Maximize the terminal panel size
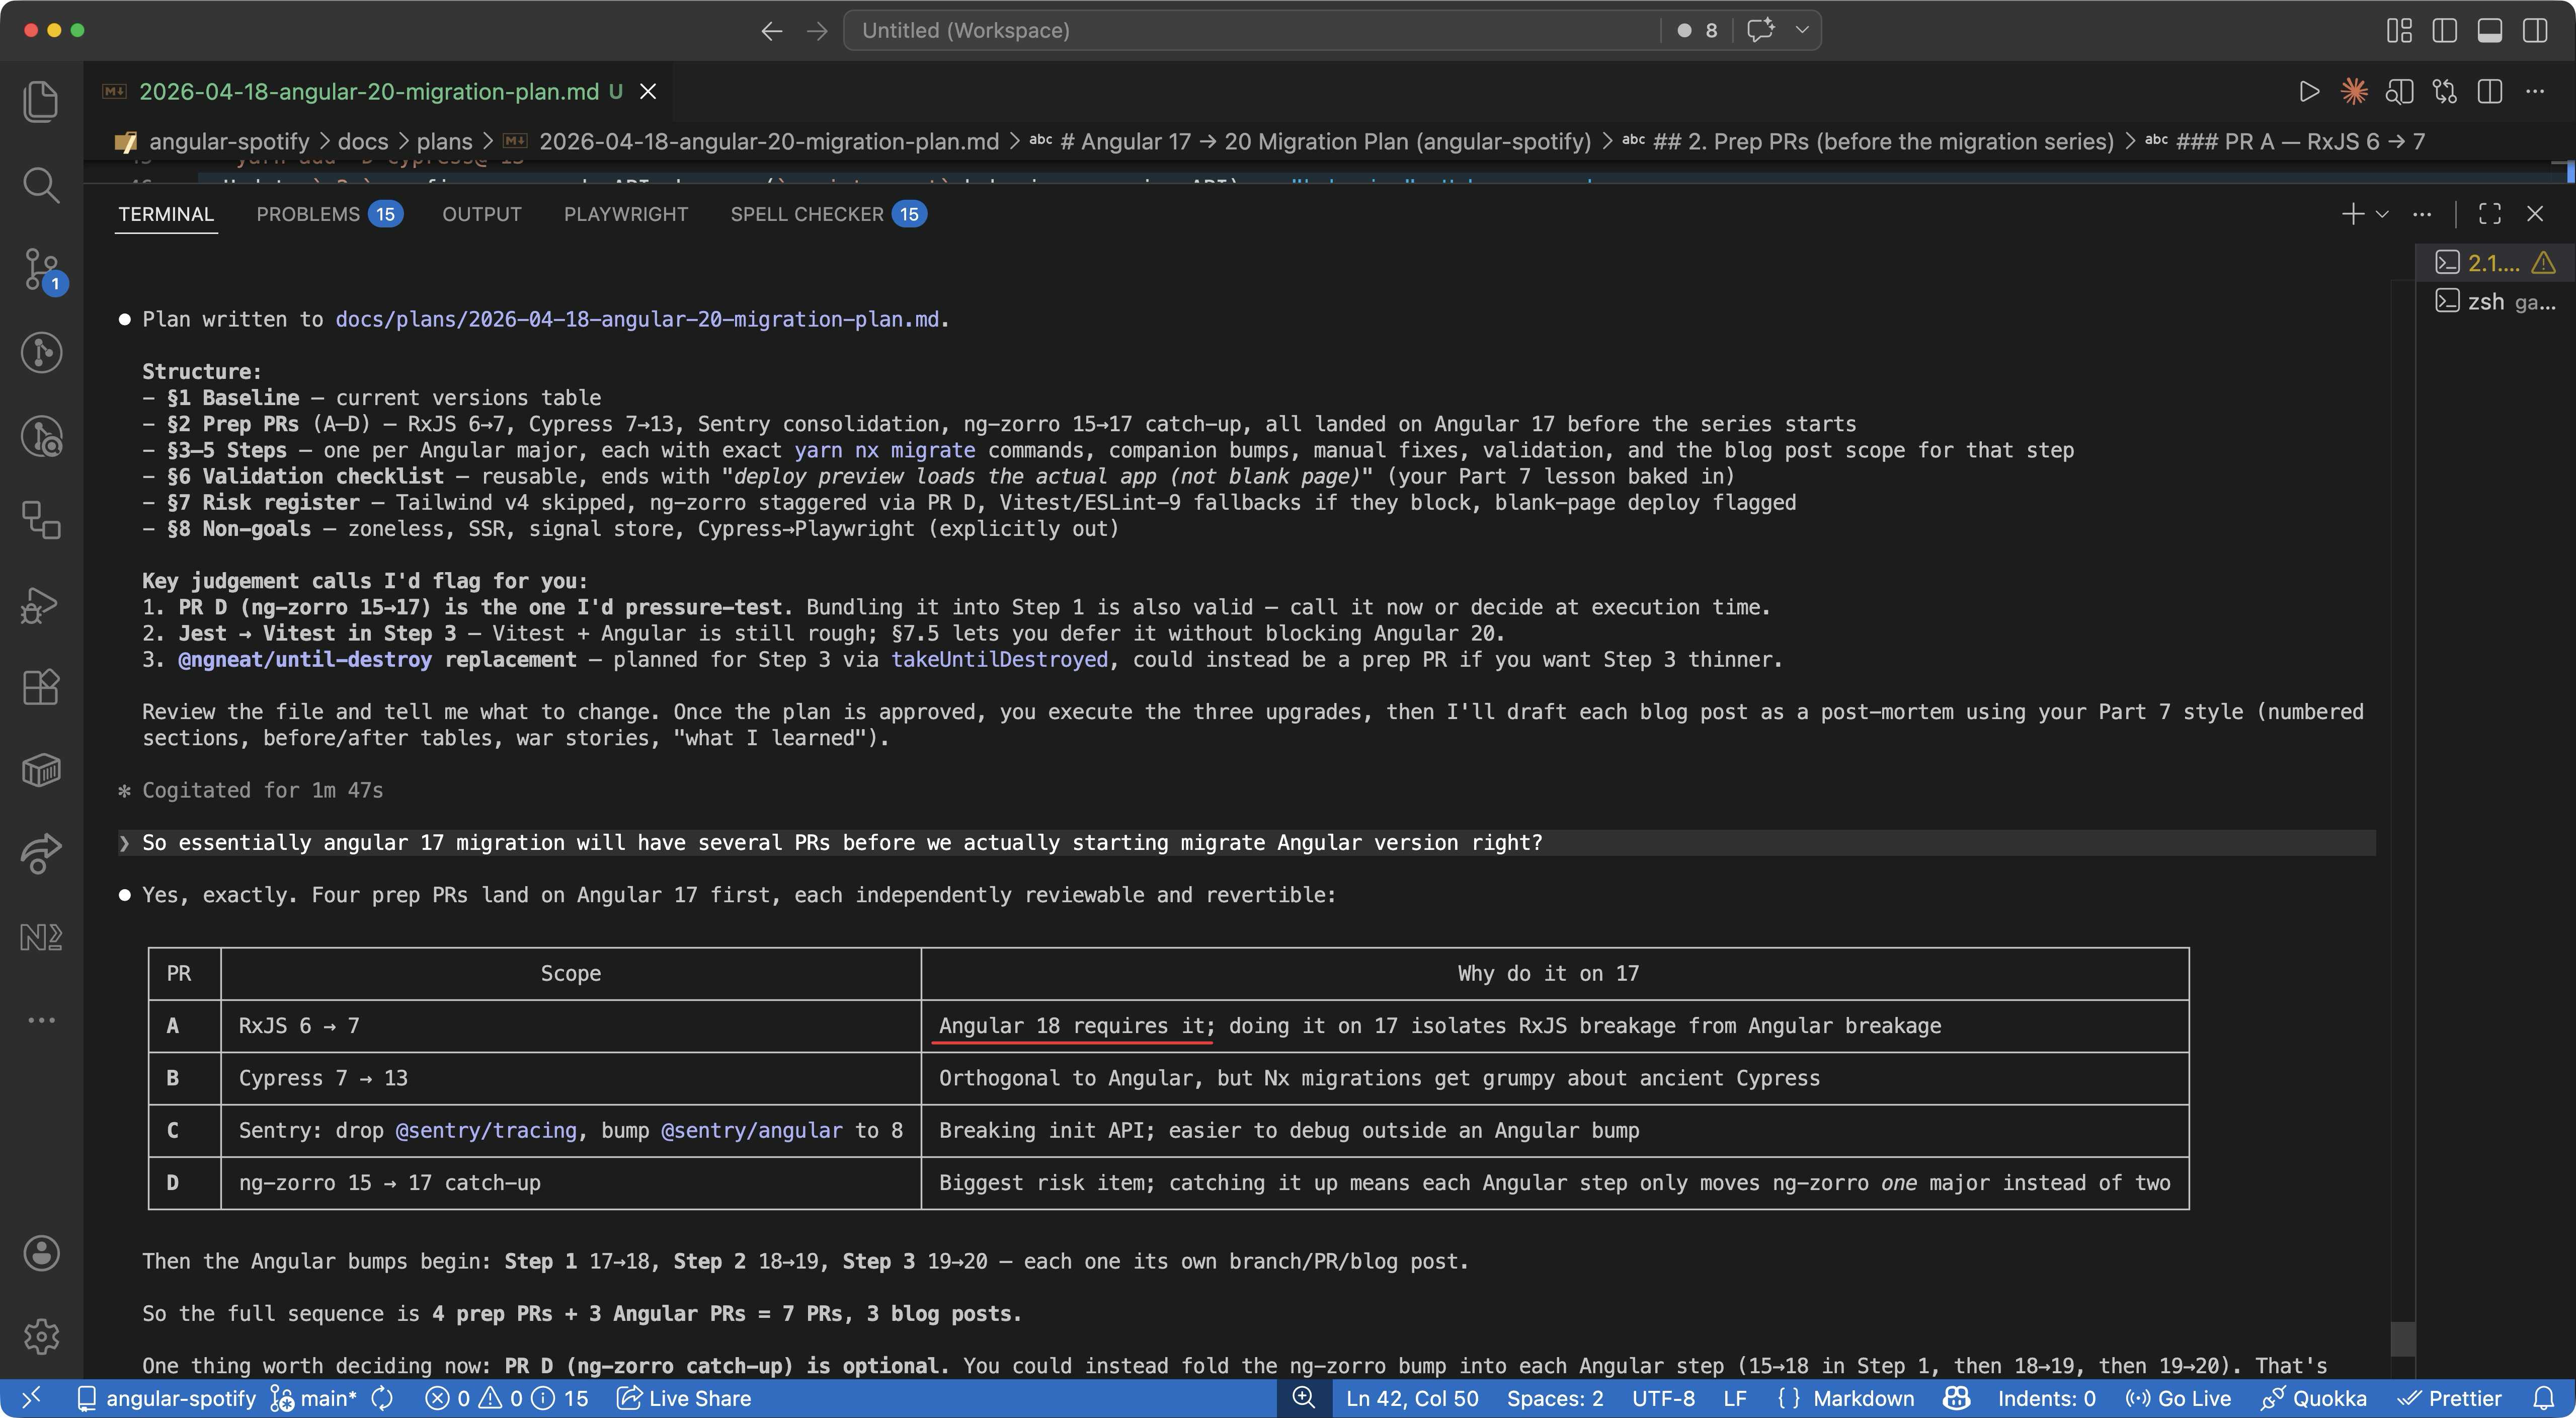This screenshot has height=1418, width=2576. pyautogui.click(x=2489, y=214)
